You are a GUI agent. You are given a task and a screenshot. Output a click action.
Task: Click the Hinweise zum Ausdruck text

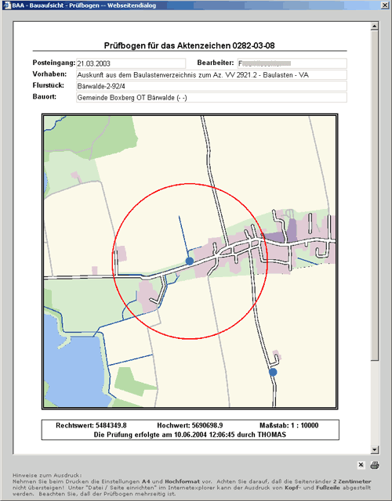coord(47,475)
